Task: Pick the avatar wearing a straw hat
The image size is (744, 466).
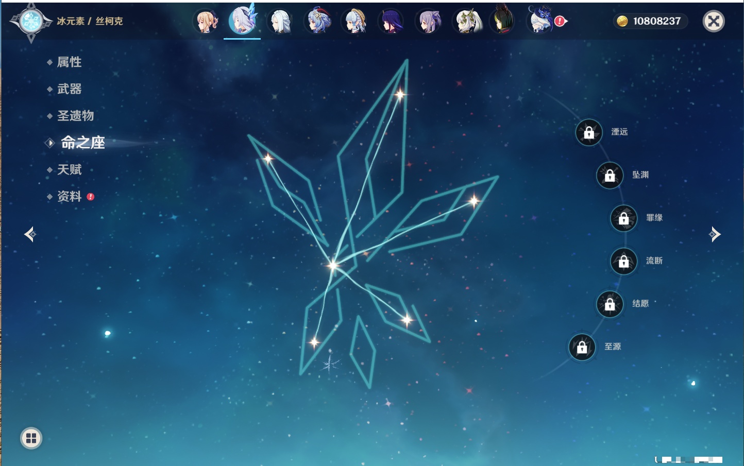Action: [x=354, y=21]
